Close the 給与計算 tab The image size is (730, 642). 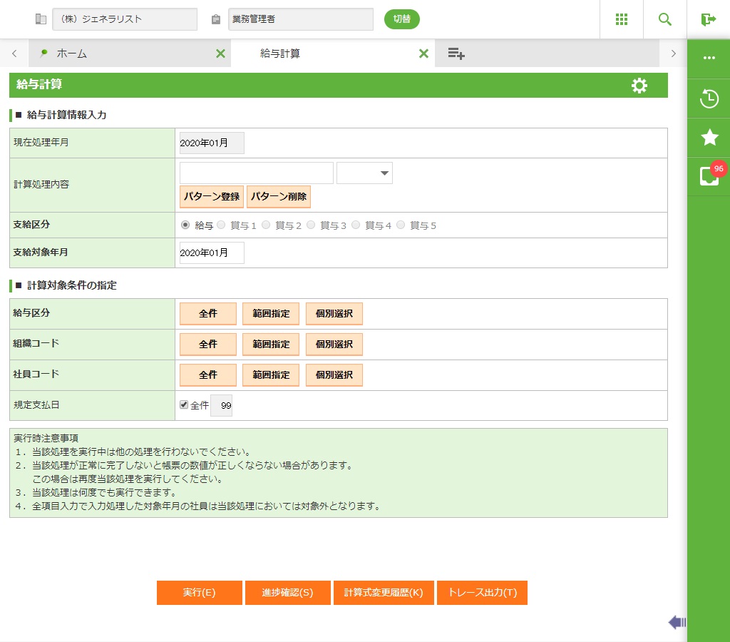coord(423,53)
